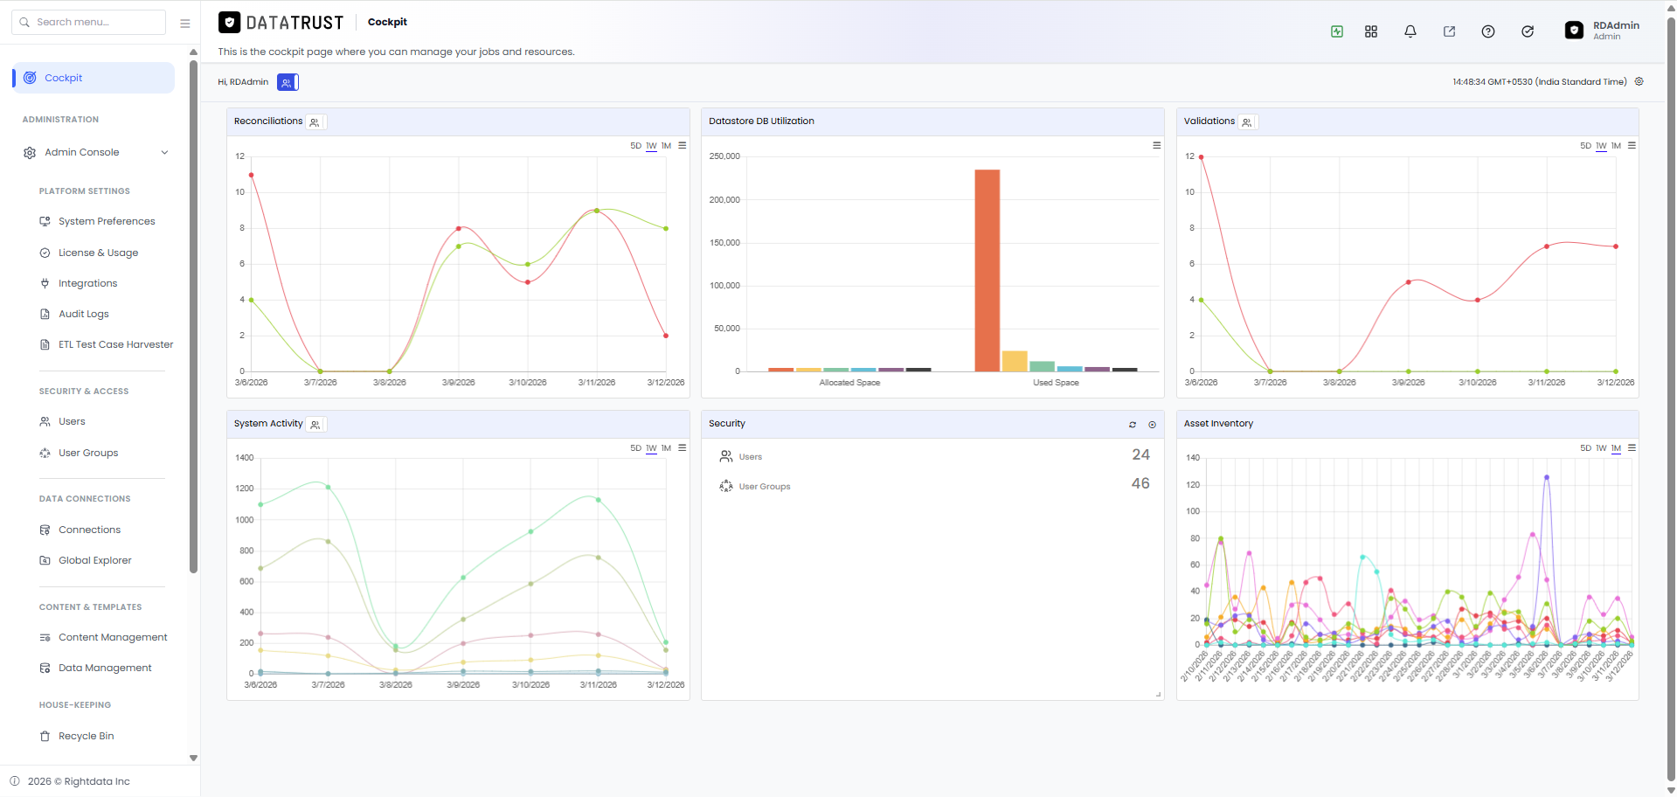
Task: Click sidebar scroll-down arrow
Action: pos(193,758)
